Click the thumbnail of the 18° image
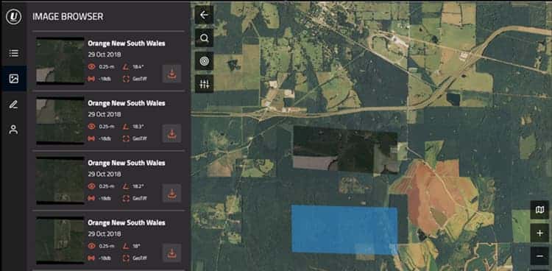 point(60,240)
